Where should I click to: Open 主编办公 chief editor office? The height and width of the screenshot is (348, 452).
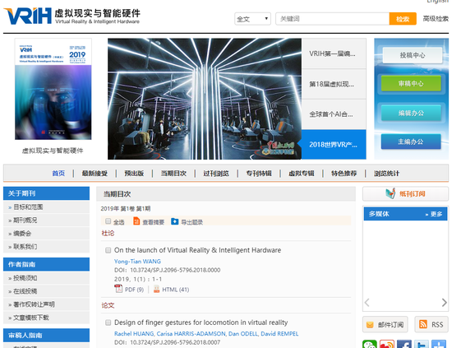coord(411,142)
